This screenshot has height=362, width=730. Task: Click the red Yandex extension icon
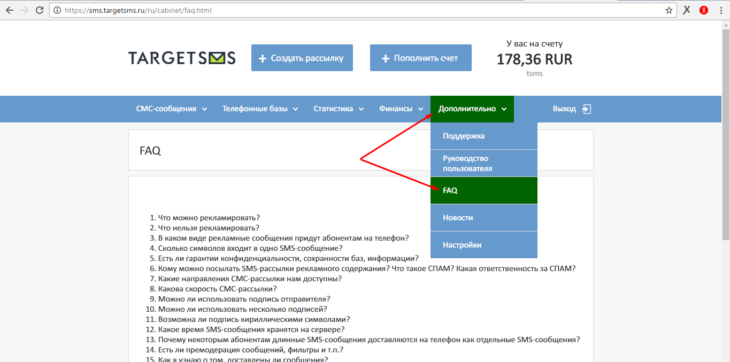click(x=704, y=10)
